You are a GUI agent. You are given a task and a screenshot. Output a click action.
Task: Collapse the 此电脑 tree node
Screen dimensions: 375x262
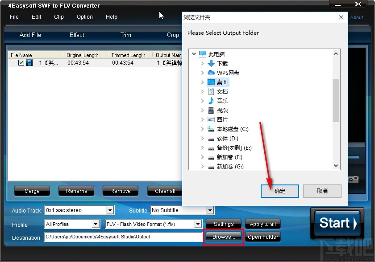194,53
